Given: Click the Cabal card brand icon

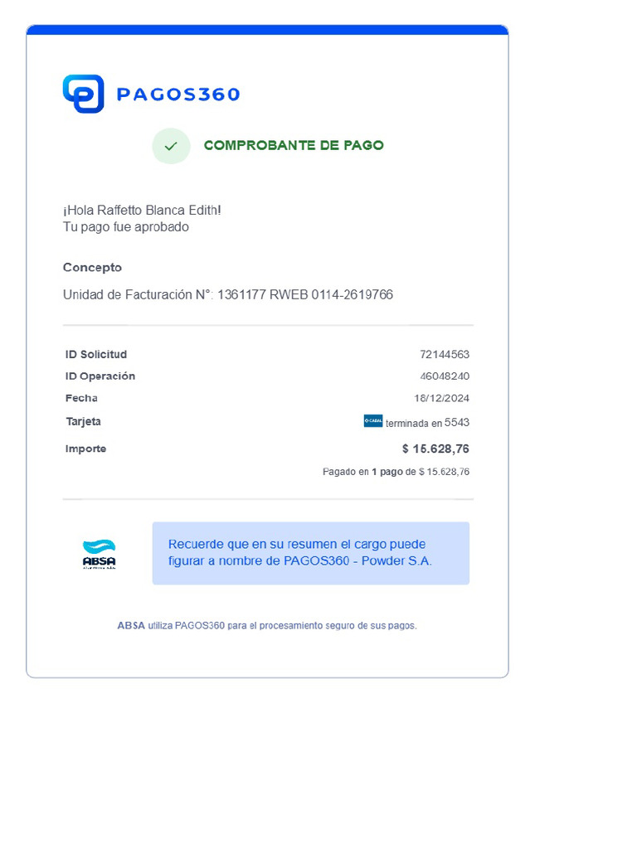Looking at the screenshot, I should pos(373,421).
